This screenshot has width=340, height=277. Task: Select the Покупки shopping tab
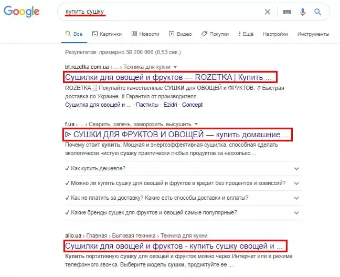(x=215, y=34)
